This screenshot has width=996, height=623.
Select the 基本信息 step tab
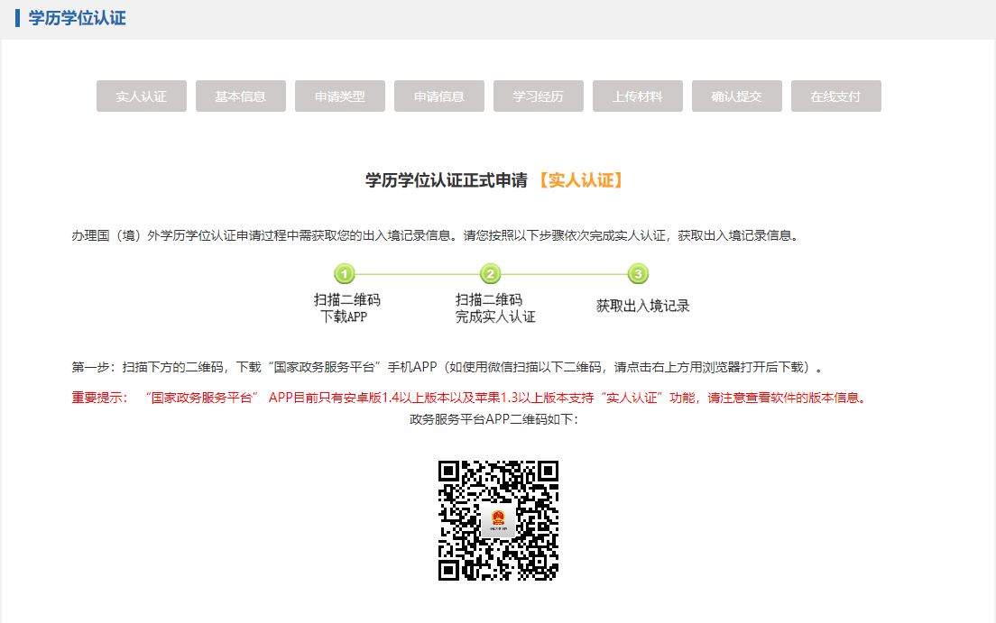[241, 96]
